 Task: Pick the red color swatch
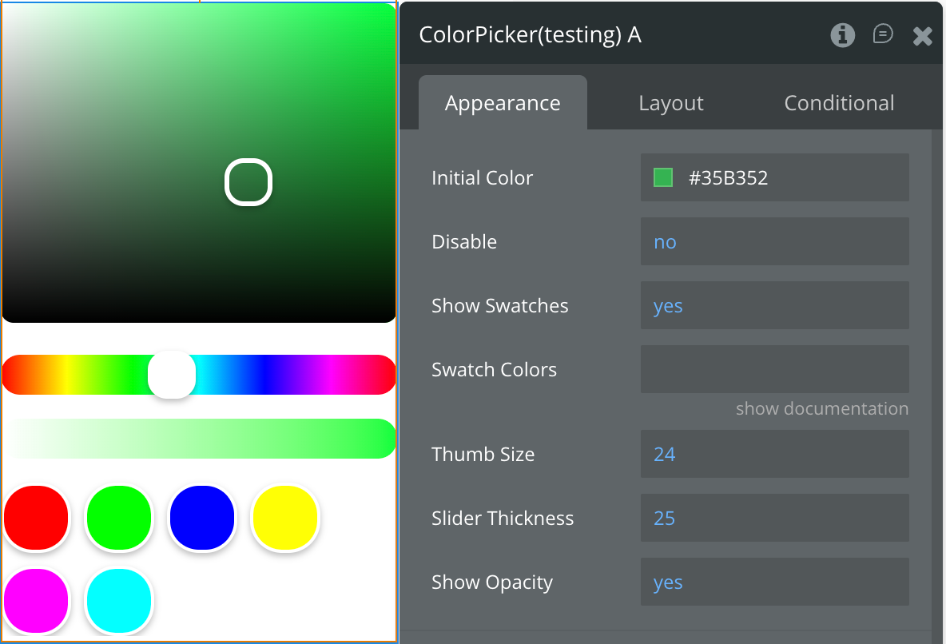tap(36, 518)
